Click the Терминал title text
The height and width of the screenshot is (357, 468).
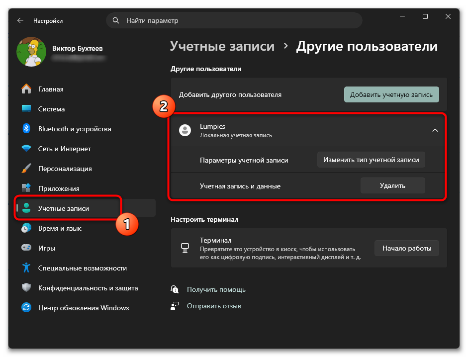click(x=215, y=240)
